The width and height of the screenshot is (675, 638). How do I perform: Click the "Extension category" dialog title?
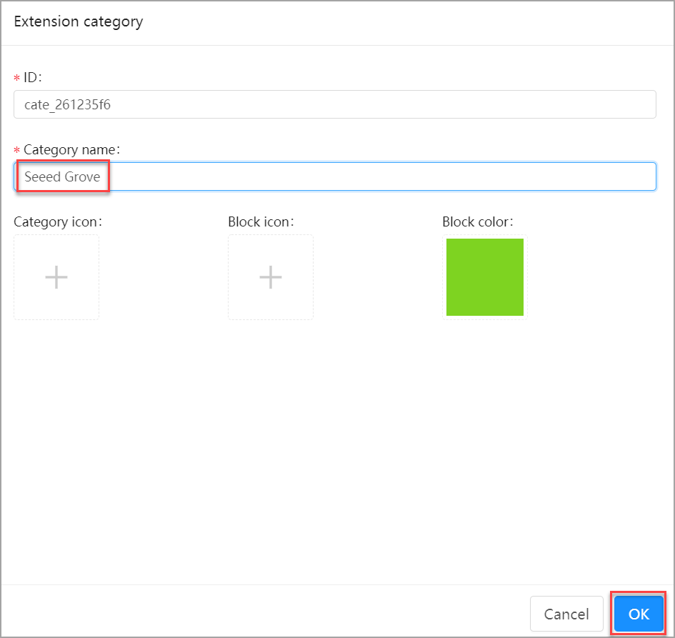pyautogui.click(x=79, y=21)
